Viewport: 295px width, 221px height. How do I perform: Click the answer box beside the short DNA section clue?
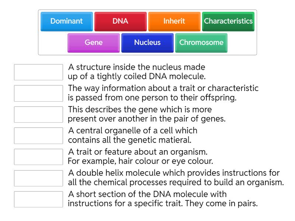point(38,200)
